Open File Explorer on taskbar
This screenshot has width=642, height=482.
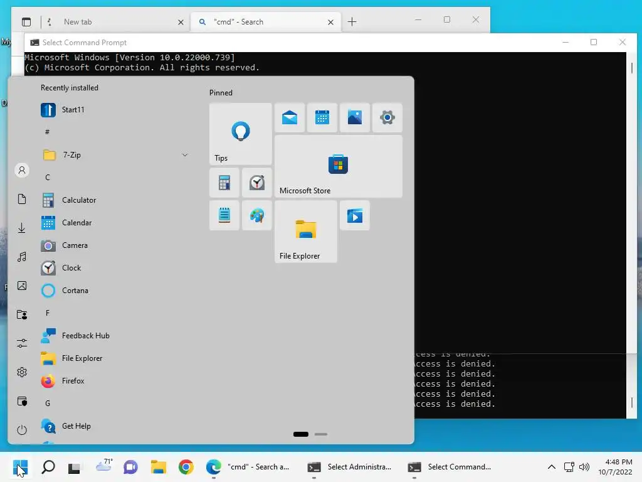(x=159, y=467)
